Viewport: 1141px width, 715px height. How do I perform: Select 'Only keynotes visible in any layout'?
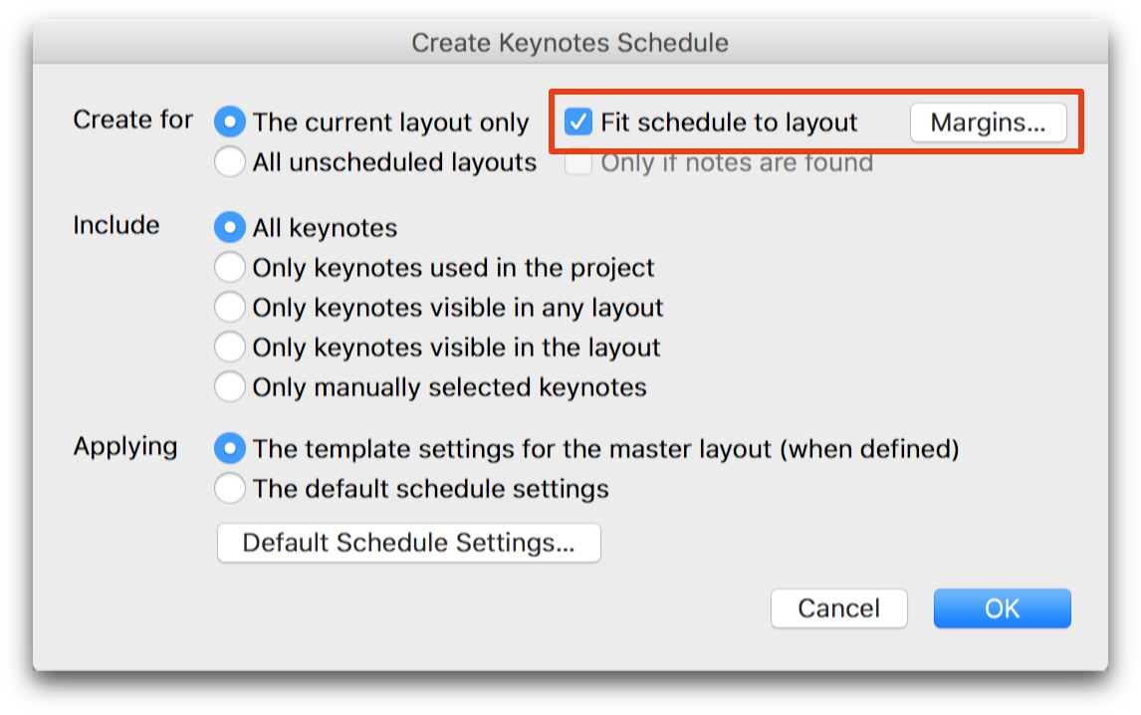(230, 308)
